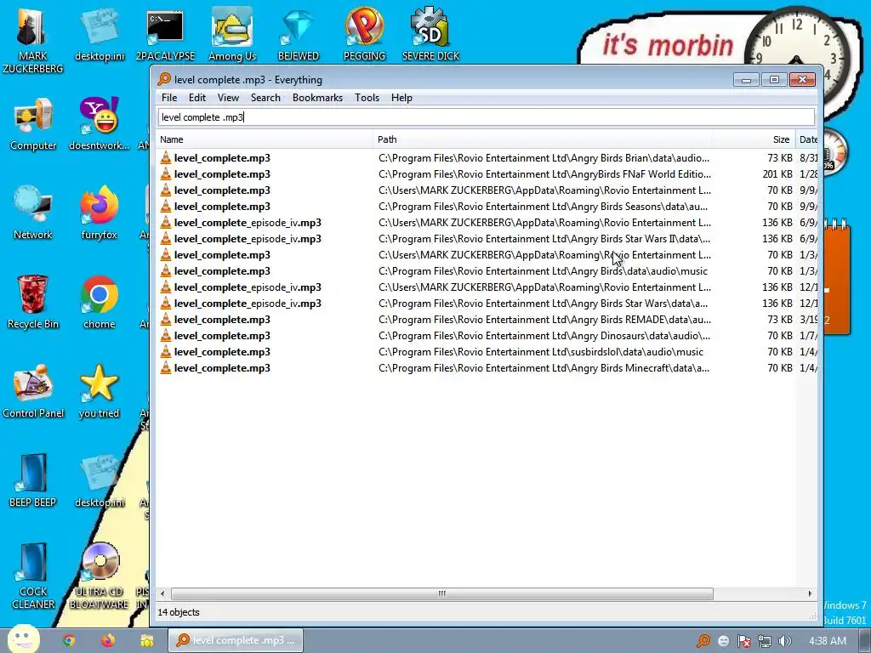The width and height of the screenshot is (871, 653).
Task: Click the 'you tried' star icon
Action: [x=99, y=392]
